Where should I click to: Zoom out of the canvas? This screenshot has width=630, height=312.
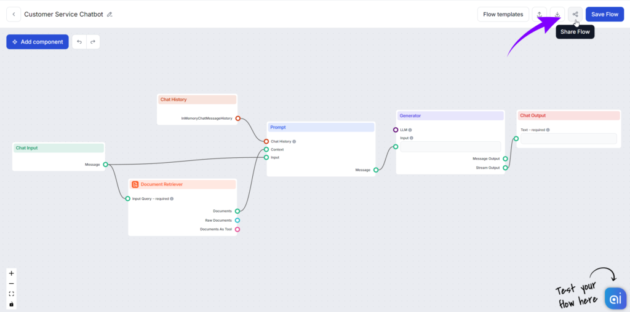(11, 284)
